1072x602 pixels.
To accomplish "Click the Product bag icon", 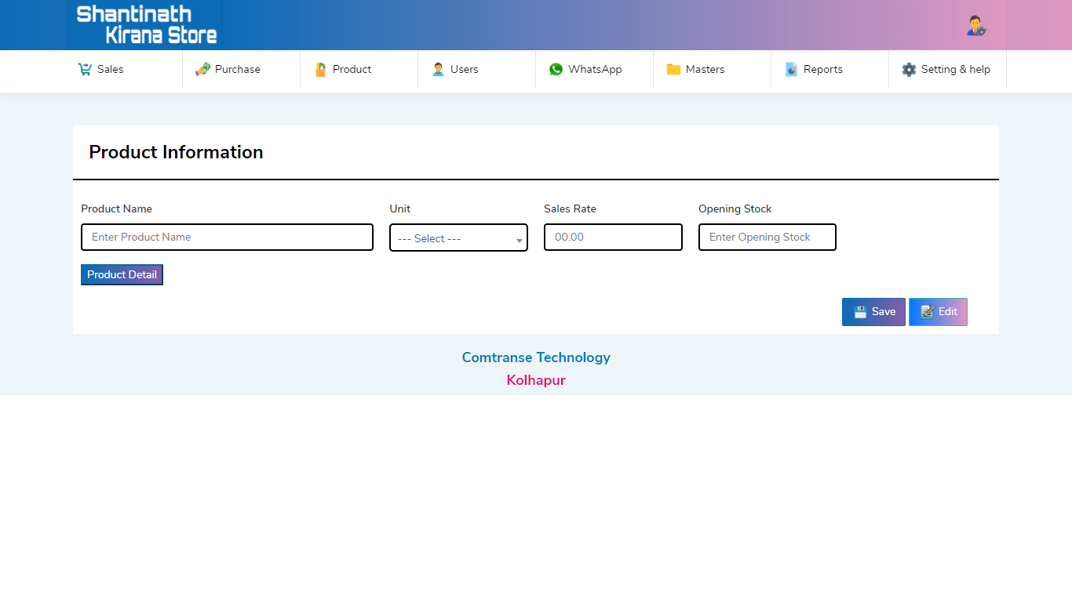I will (320, 69).
